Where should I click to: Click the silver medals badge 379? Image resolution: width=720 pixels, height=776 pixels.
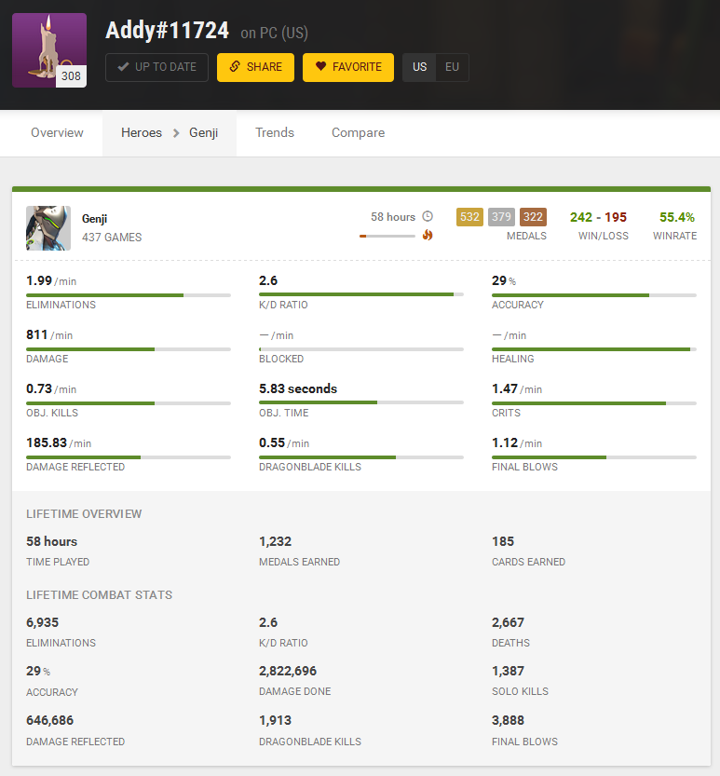(x=501, y=217)
